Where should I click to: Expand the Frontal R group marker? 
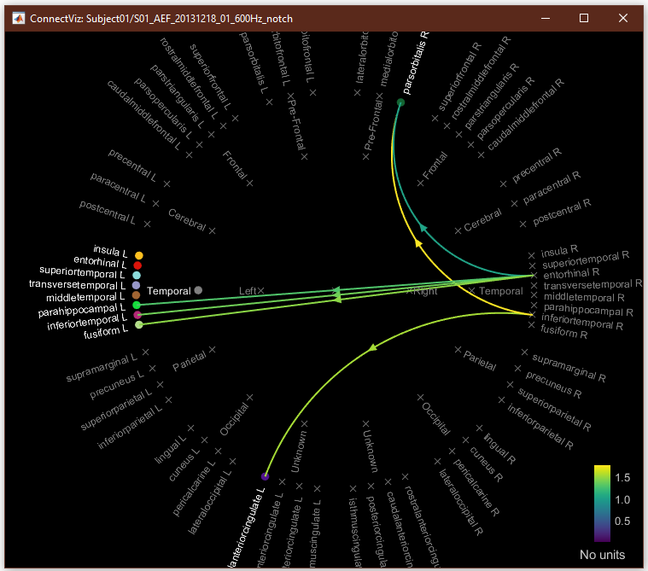coord(420,182)
